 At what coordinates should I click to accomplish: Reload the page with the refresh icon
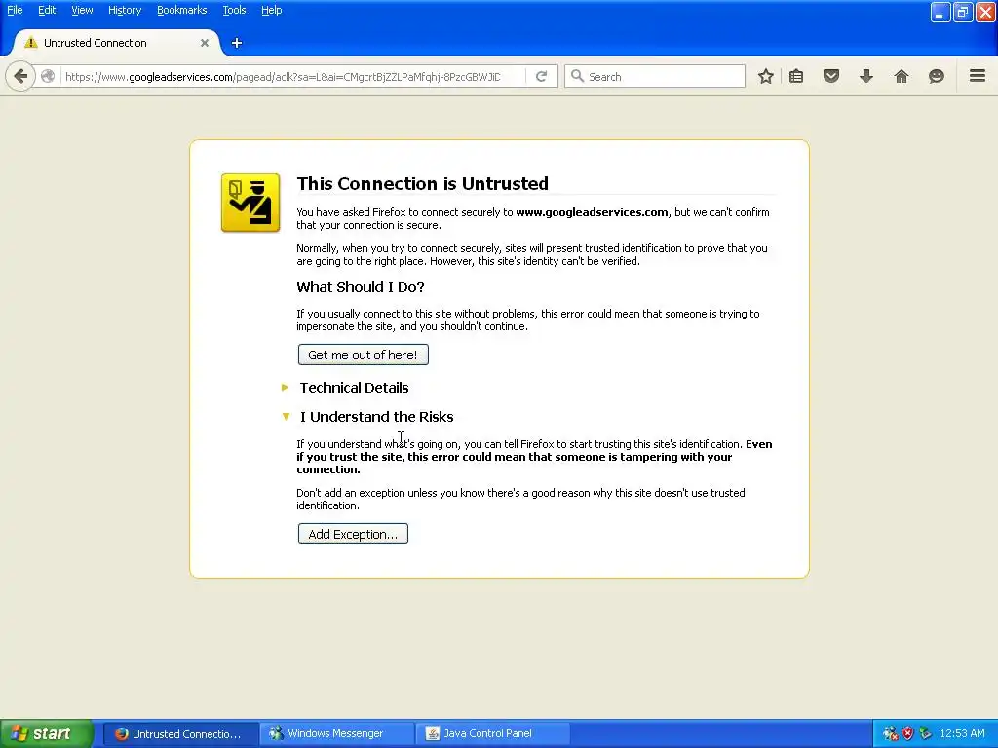point(542,76)
